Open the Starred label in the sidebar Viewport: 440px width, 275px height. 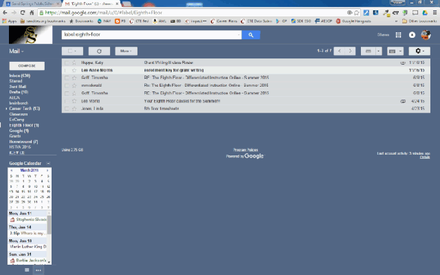click(16, 81)
